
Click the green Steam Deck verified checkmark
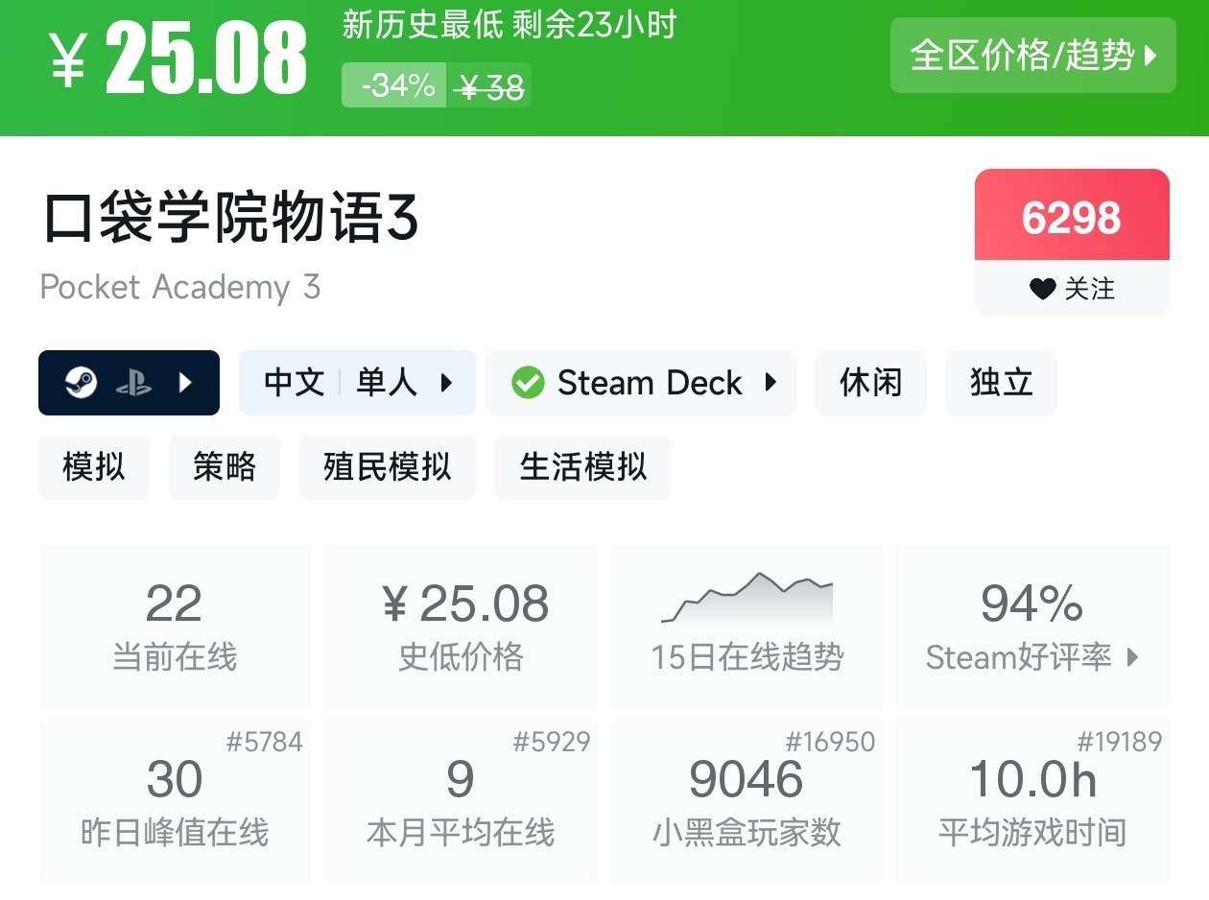(x=527, y=383)
